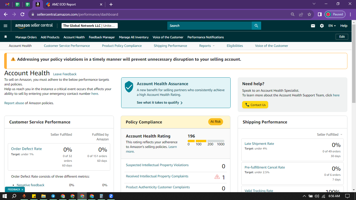
Task: Click into the Seller Central search field
Action: click(x=210, y=26)
